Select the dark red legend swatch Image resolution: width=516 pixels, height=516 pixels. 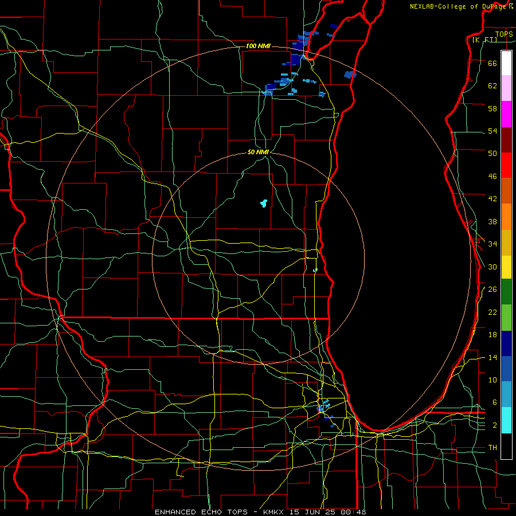506,140
